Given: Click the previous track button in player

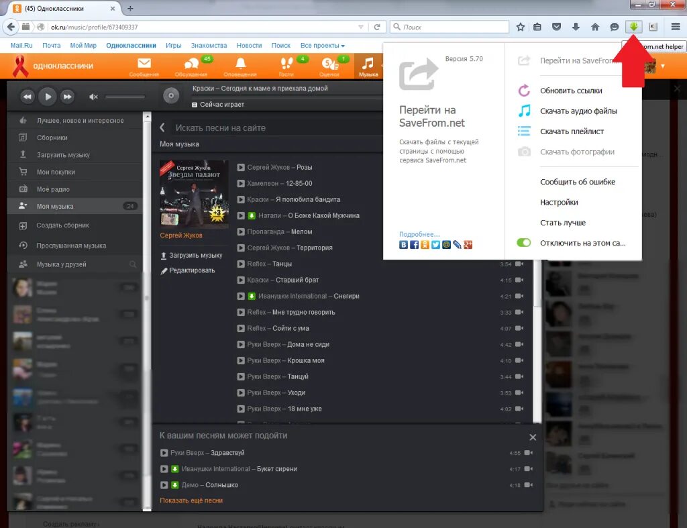Looking at the screenshot, I should (x=27, y=97).
